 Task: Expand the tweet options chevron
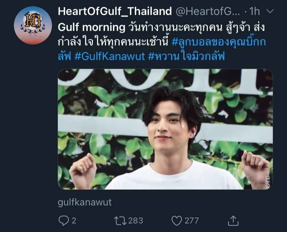270,11
